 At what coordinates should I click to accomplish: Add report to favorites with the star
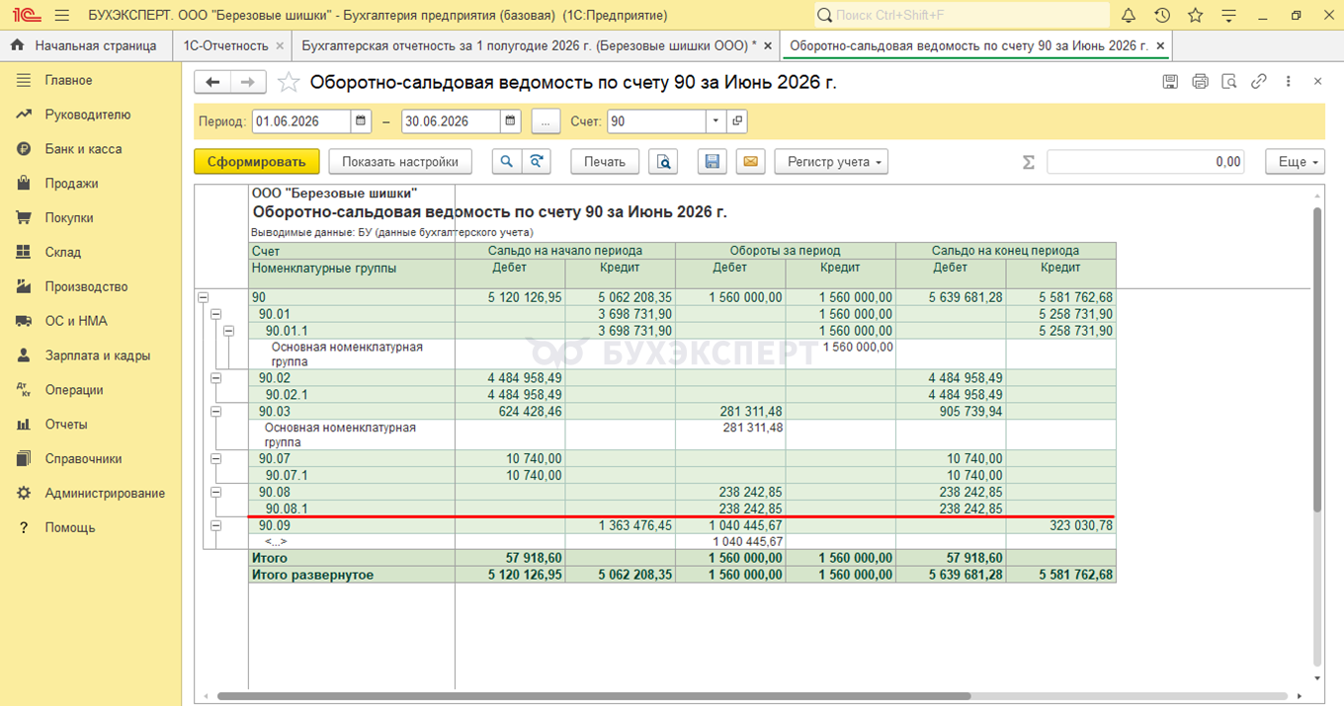[x=288, y=82]
